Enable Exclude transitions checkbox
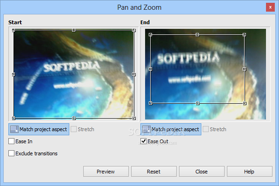This screenshot has height=186, width=279. [11, 153]
